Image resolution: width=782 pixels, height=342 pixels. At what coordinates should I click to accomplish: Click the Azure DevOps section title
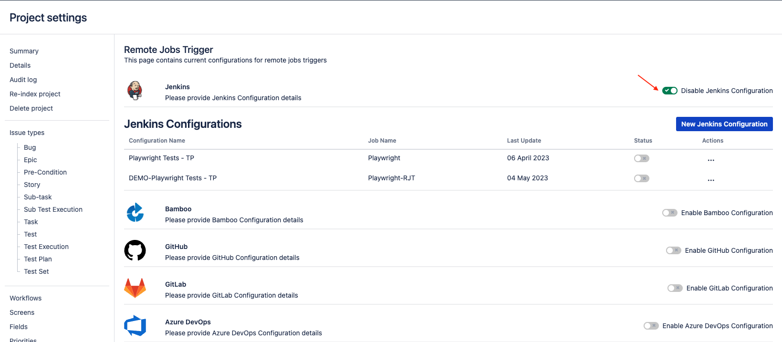coord(188,322)
